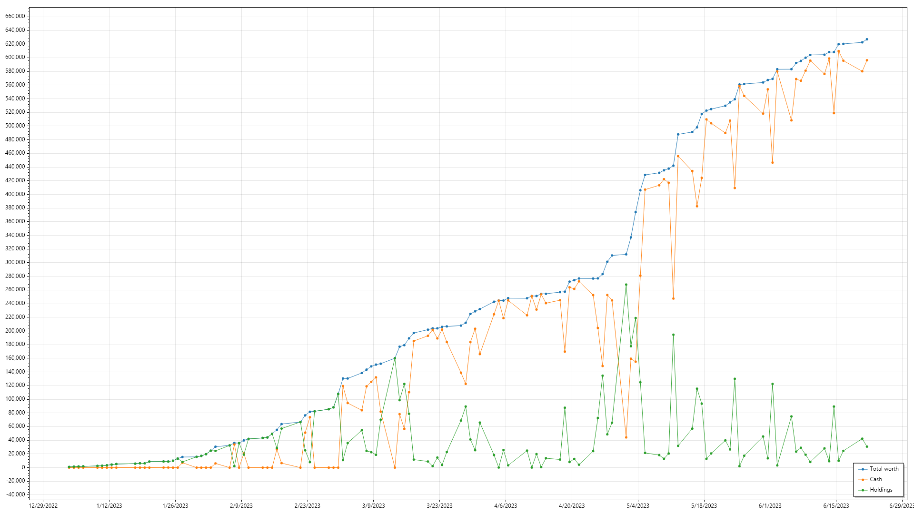
Task: Click the 660,000 y-axis label
Action: point(15,16)
